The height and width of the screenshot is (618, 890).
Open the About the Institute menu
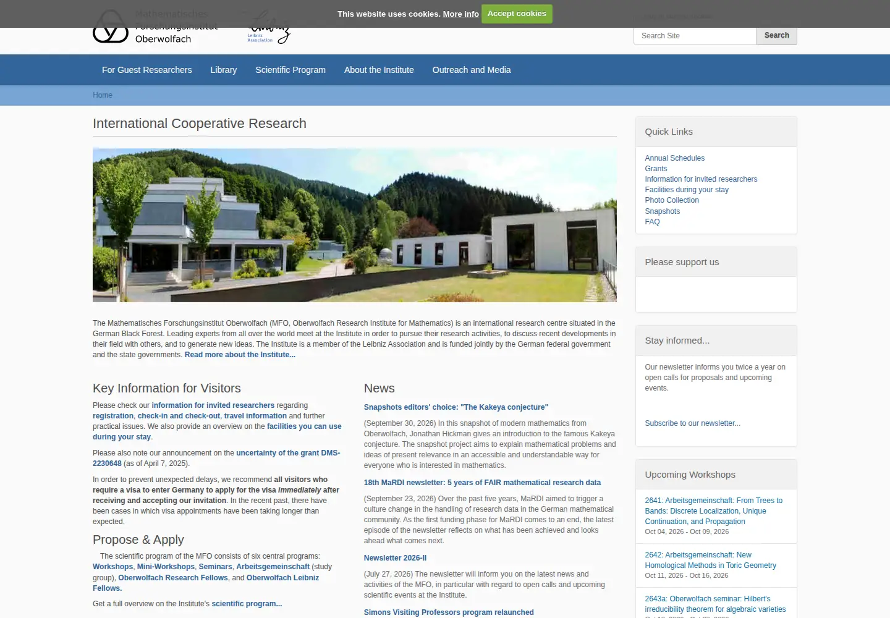(x=379, y=70)
